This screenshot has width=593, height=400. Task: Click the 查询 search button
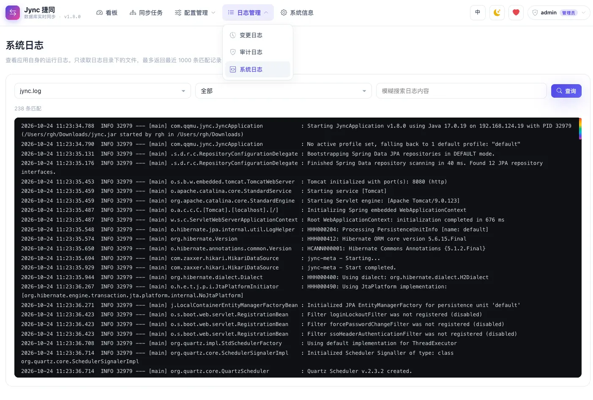pos(566,91)
